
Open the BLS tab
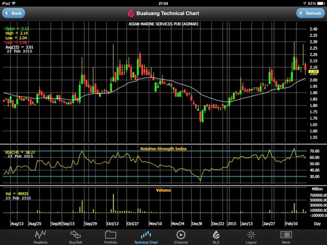pyautogui.click(x=216, y=237)
